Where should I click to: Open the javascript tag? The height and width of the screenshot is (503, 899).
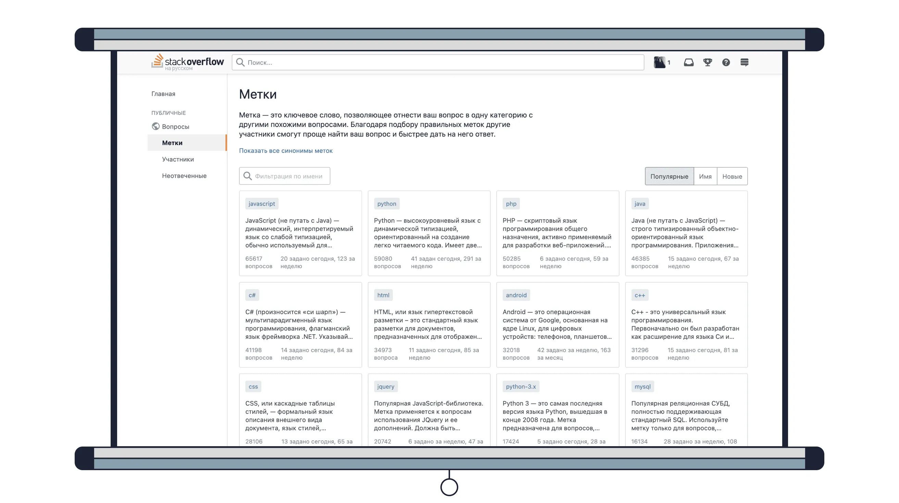[262, 204]
